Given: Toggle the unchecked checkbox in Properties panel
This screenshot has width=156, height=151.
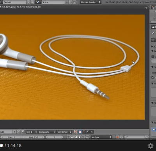Looking at the screenshot, I should pos(153,56).
